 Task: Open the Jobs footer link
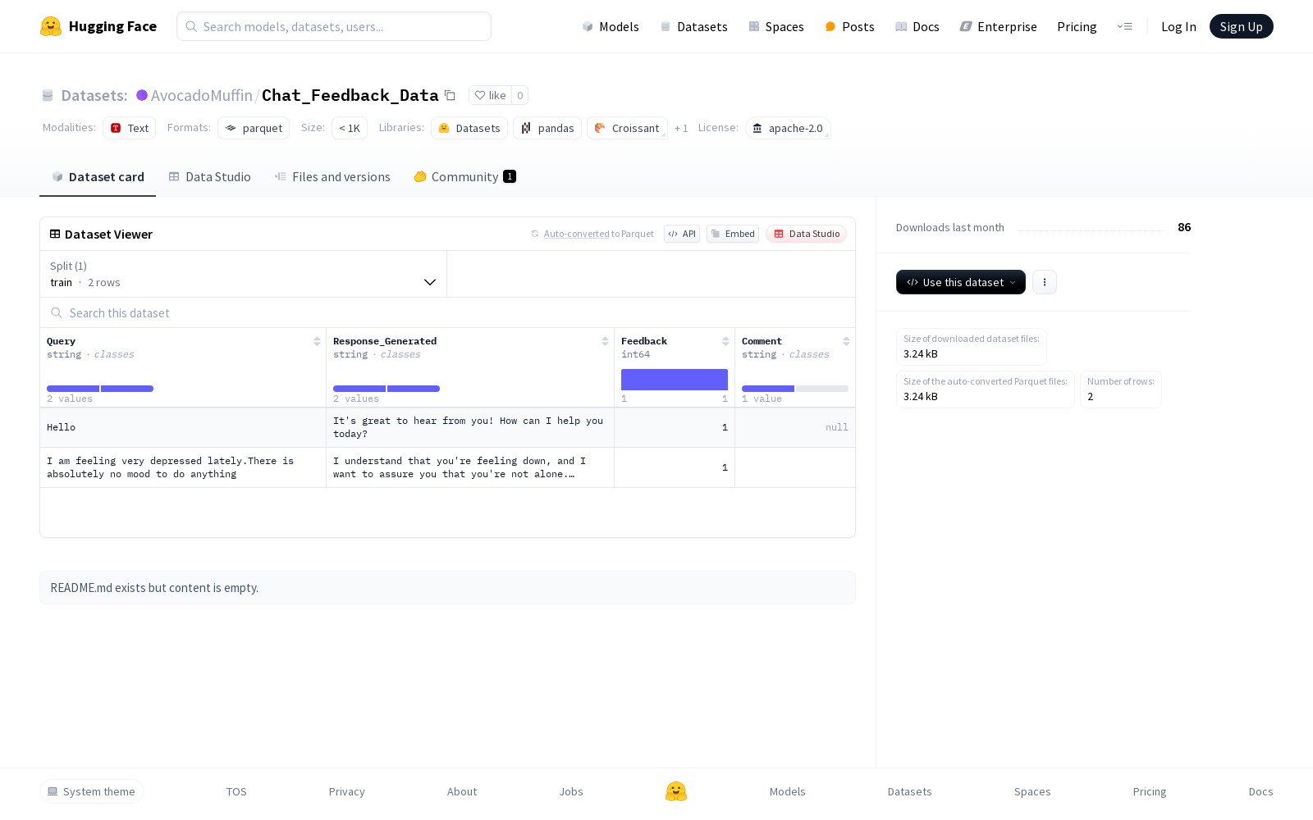pyautogui.click(x=571, y=791)
